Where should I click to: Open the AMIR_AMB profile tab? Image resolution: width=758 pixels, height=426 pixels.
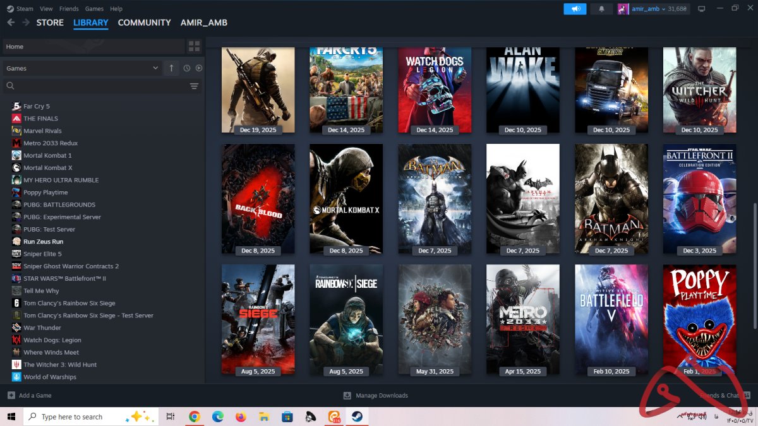click(x=204, y=22)
